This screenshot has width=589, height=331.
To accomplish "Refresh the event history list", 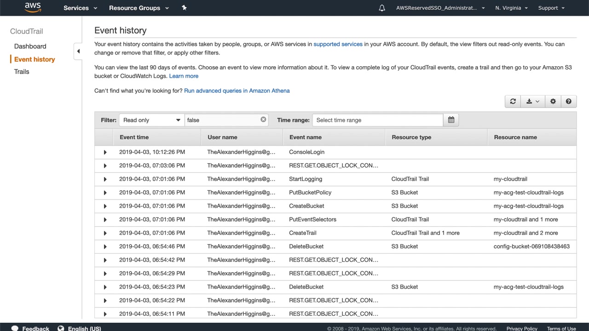I will coord(513,102).
